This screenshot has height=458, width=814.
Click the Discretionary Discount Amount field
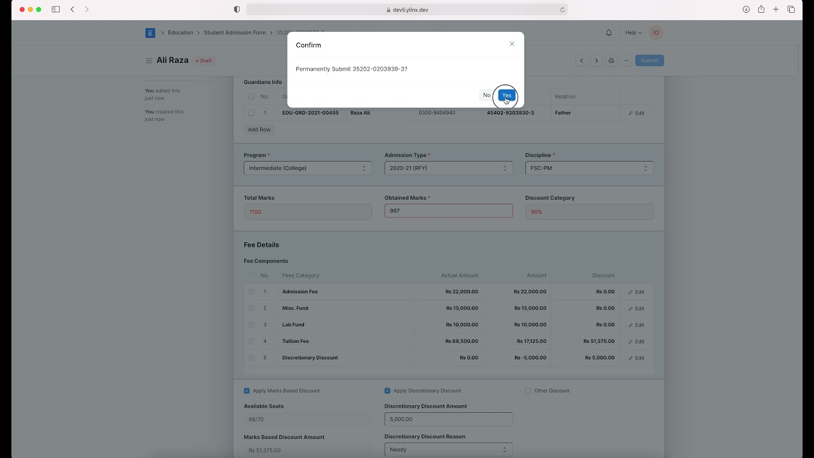pos(448,419)
